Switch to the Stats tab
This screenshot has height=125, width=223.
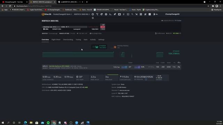pos(85,40)
